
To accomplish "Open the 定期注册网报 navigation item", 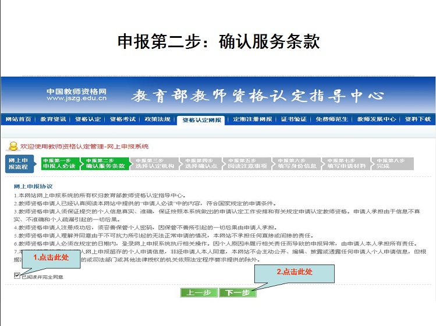I will pos(252,119).
